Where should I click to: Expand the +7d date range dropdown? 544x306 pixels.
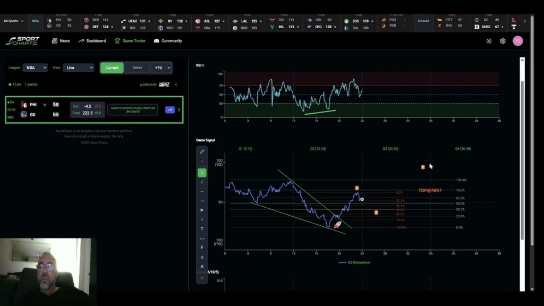162,68
